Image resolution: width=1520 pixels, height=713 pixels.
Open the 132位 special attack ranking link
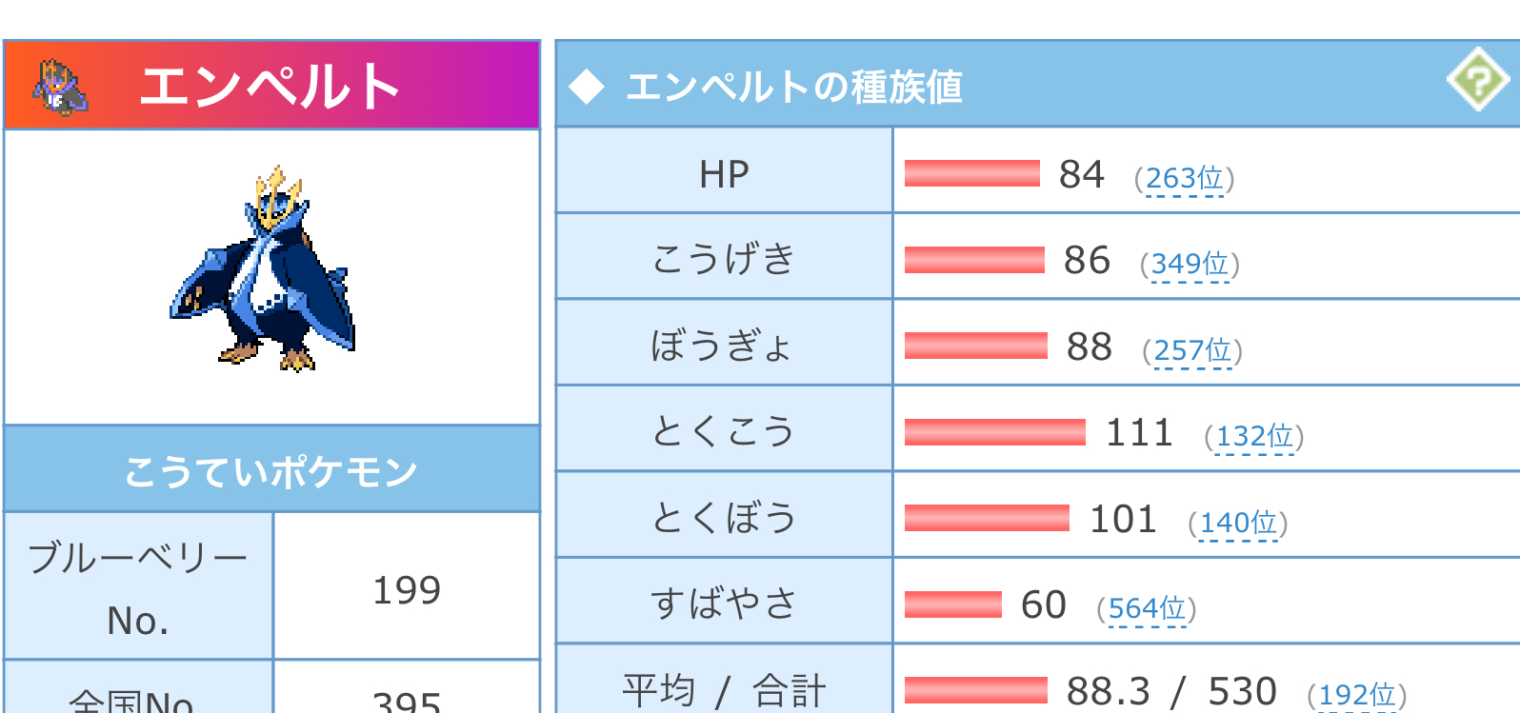coord(1254,436)
